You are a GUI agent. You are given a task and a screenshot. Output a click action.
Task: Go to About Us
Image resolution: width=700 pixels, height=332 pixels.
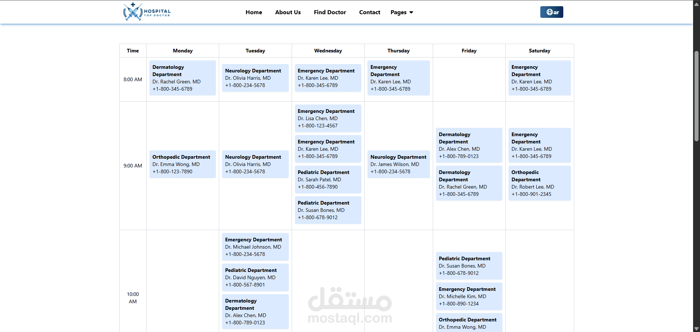pos(288,12)
